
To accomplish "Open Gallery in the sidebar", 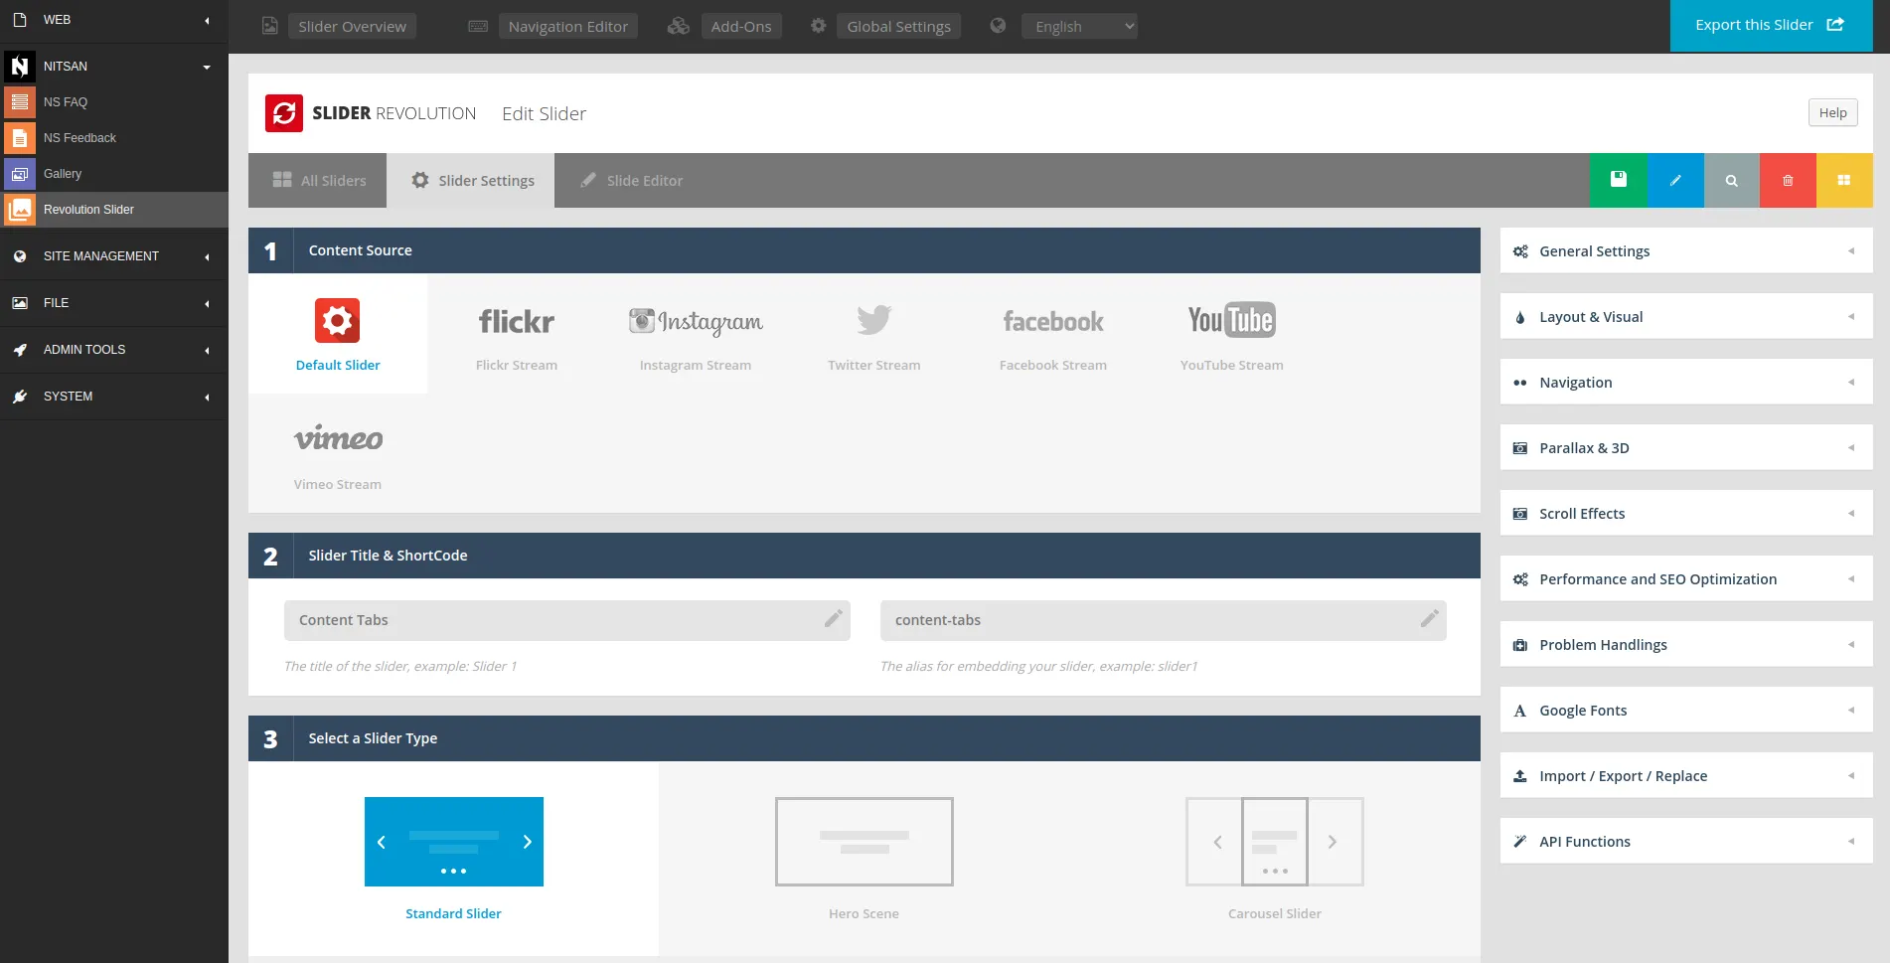I will pyautogui.click(x=114, y=174).
